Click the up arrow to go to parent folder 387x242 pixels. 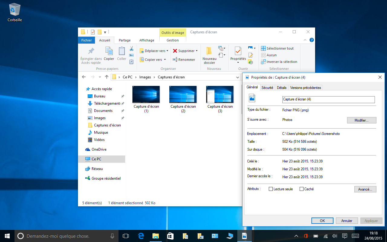tap(107, 77)
